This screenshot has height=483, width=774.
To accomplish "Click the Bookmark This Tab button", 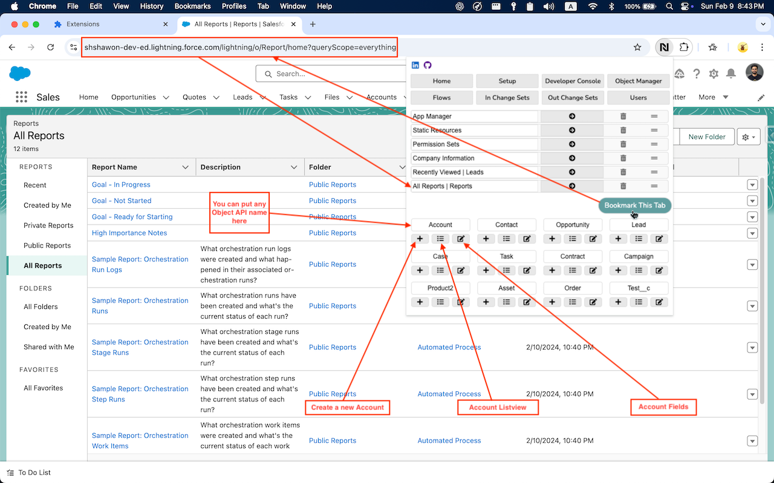I will (x=635, y=205).
